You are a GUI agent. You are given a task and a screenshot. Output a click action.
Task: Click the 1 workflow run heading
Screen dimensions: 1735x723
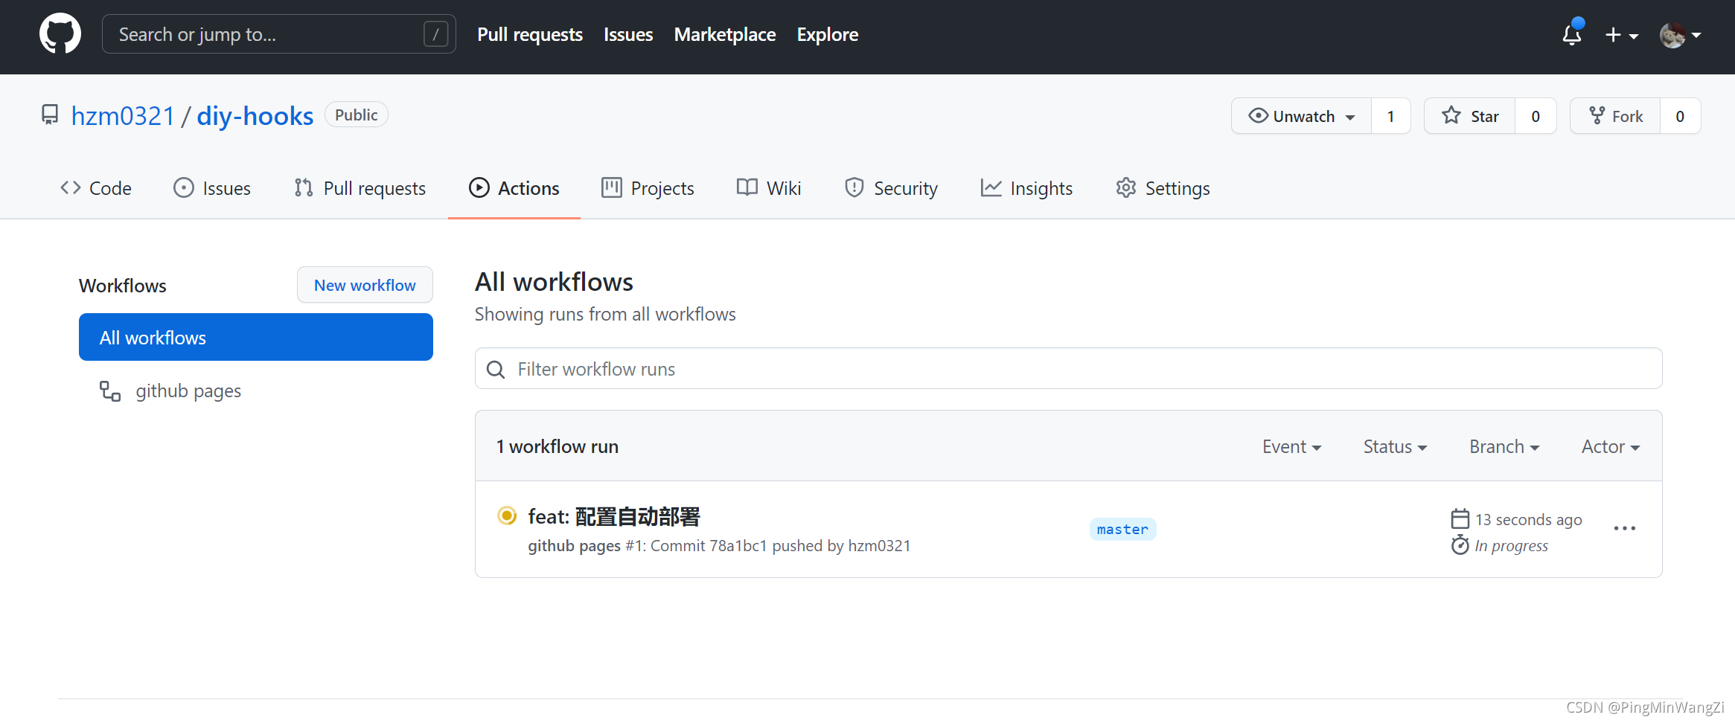click(x=557, y=446)
